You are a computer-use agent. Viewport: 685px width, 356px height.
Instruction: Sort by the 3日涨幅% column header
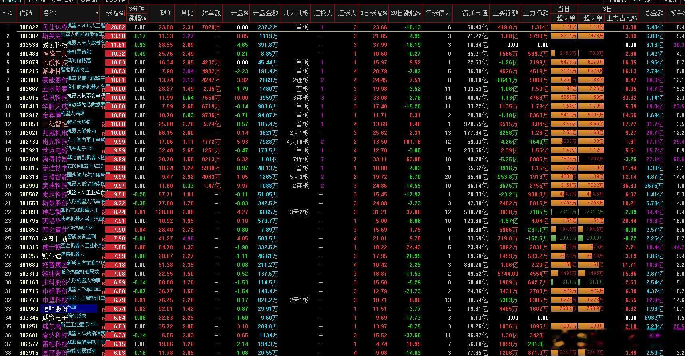374,13
